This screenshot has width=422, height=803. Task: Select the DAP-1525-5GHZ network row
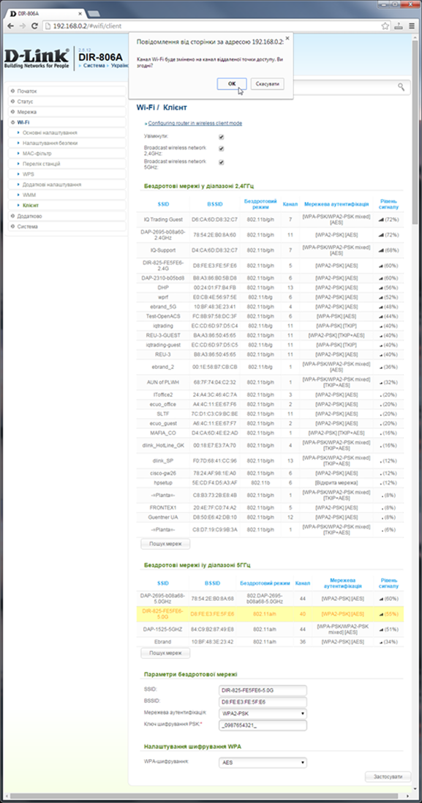270,629
